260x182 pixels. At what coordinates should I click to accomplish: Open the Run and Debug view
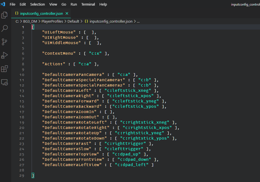pyautogui.click(x=4, y=55)
